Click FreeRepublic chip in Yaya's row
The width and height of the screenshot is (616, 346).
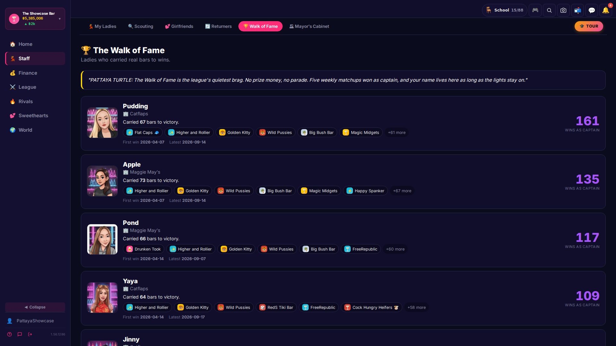pyautogui.click(x=319, y=308)
